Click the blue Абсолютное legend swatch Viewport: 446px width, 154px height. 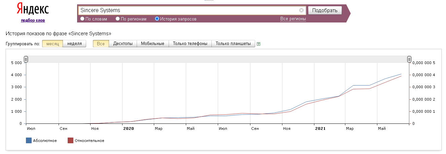click(x=29, y=141)
